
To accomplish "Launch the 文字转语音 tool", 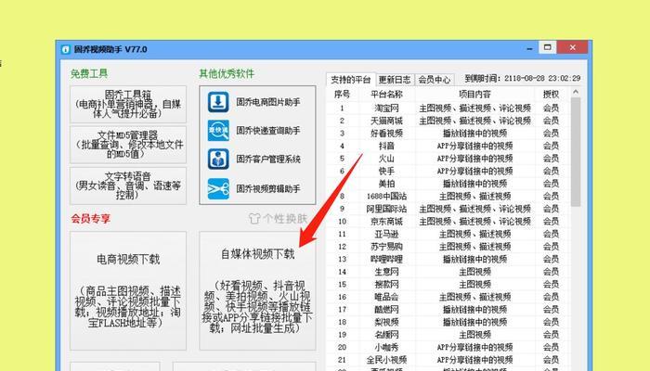I will [x=128, y=185].
